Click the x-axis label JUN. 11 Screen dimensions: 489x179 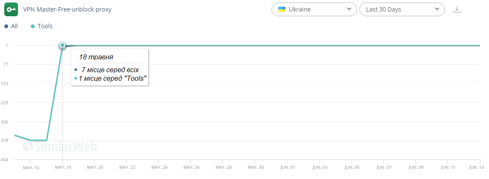tap(448, 167)
